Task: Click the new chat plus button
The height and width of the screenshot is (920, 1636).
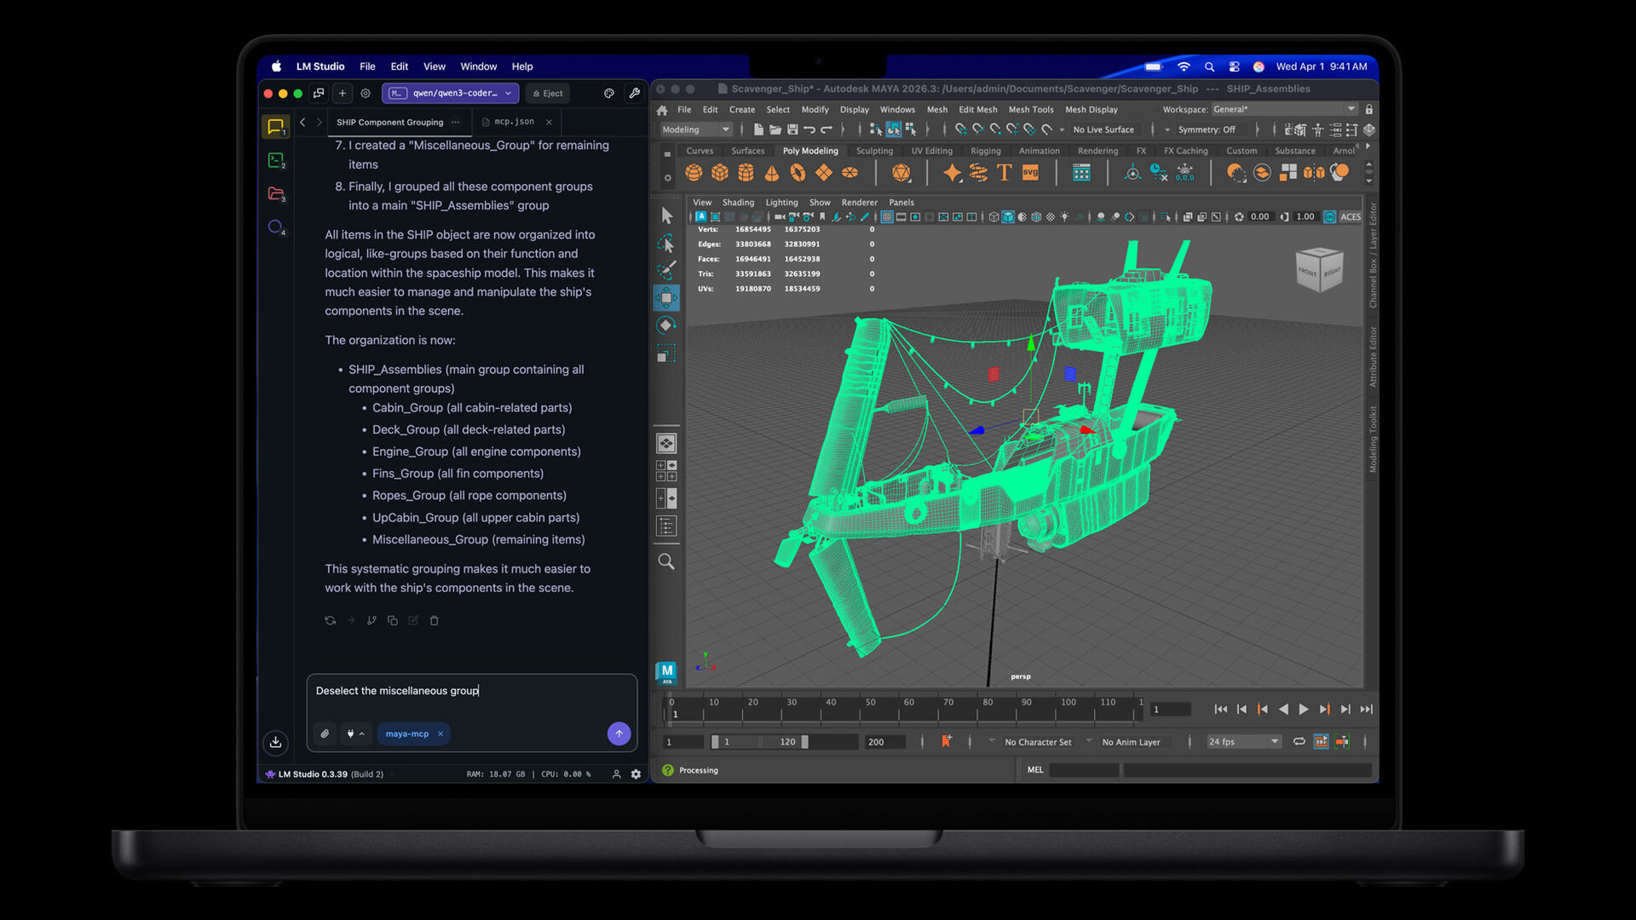Action: click(342, 94)
